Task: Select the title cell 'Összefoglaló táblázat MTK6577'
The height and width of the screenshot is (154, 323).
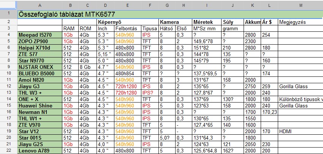Action: [170, 14]
